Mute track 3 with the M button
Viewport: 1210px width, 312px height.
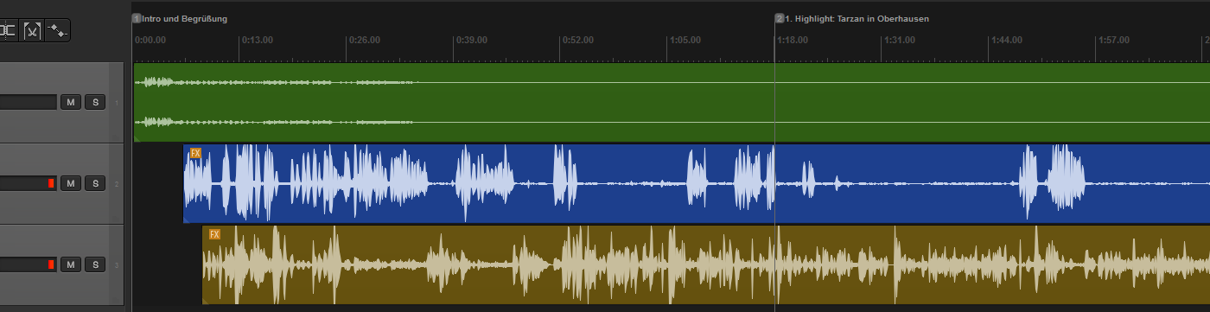[x=70, y=264]
